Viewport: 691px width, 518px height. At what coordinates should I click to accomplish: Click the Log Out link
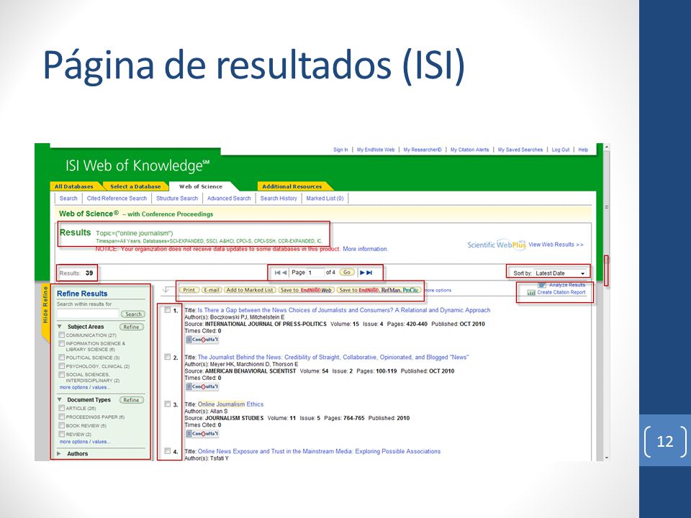[x=561, y=150]
